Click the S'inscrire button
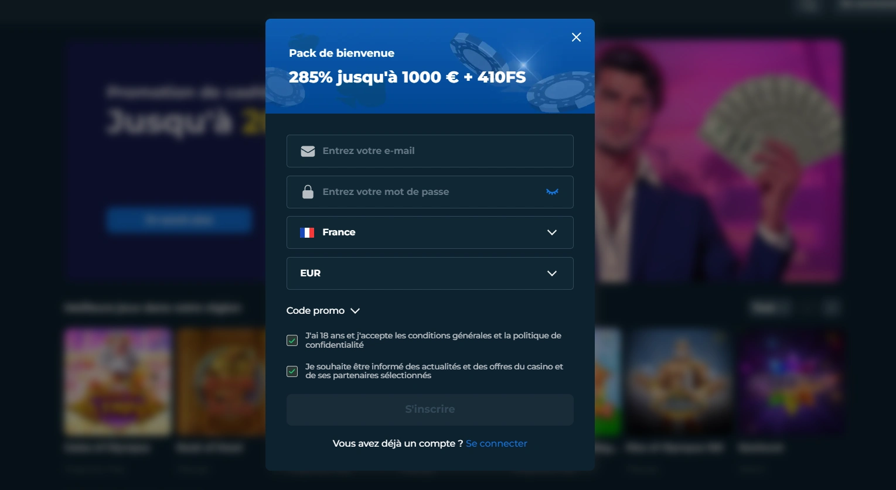 point(430,409)
